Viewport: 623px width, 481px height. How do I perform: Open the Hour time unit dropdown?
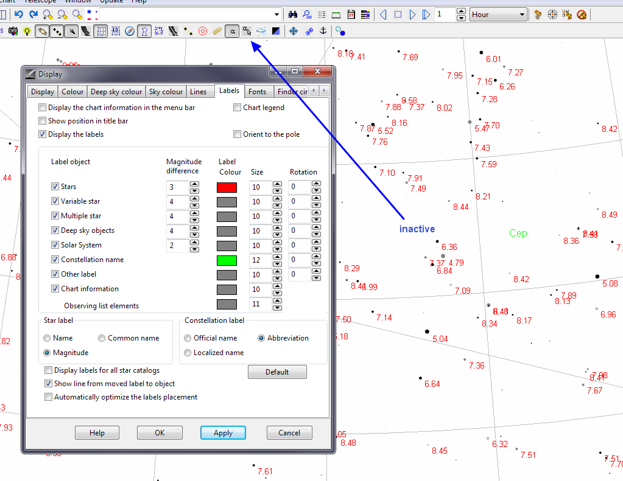499,15
